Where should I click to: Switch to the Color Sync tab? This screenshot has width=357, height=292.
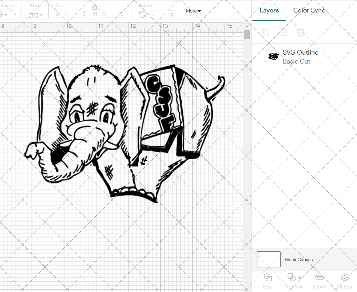[x=309, y=10]
